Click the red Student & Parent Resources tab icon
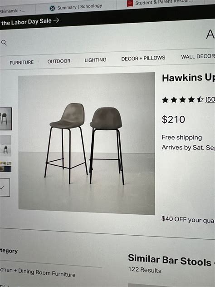215x287 pixels. click(x=130, y=4)
